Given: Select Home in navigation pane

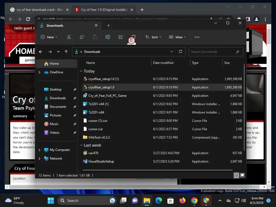Looking at the screenshot, I should (56, 64).
